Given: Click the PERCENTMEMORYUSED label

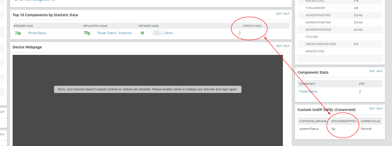Looking at the screenshot, I should [x=321, y=44].
